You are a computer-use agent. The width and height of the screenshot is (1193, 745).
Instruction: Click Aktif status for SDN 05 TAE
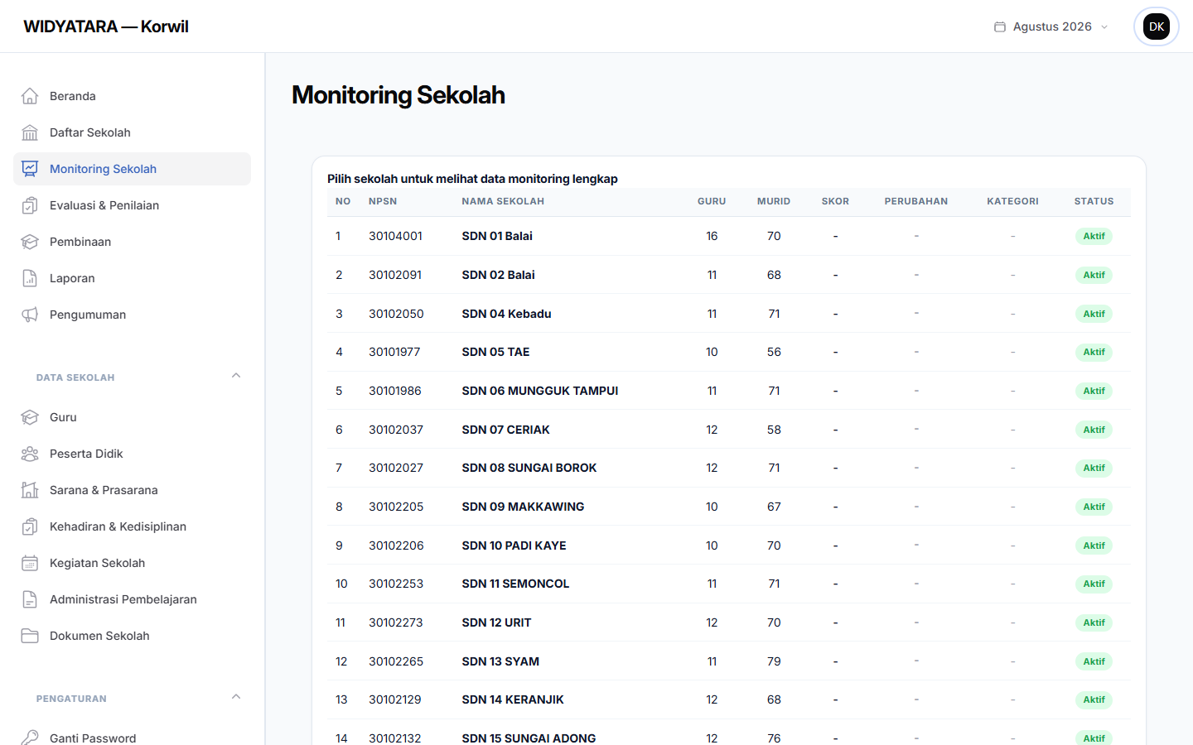(x=1094, y=352)
